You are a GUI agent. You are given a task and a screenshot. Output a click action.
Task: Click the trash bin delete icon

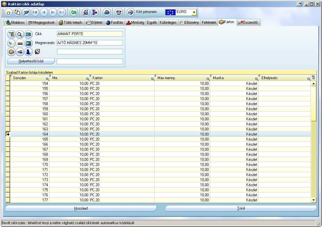[x=119, y=13]
